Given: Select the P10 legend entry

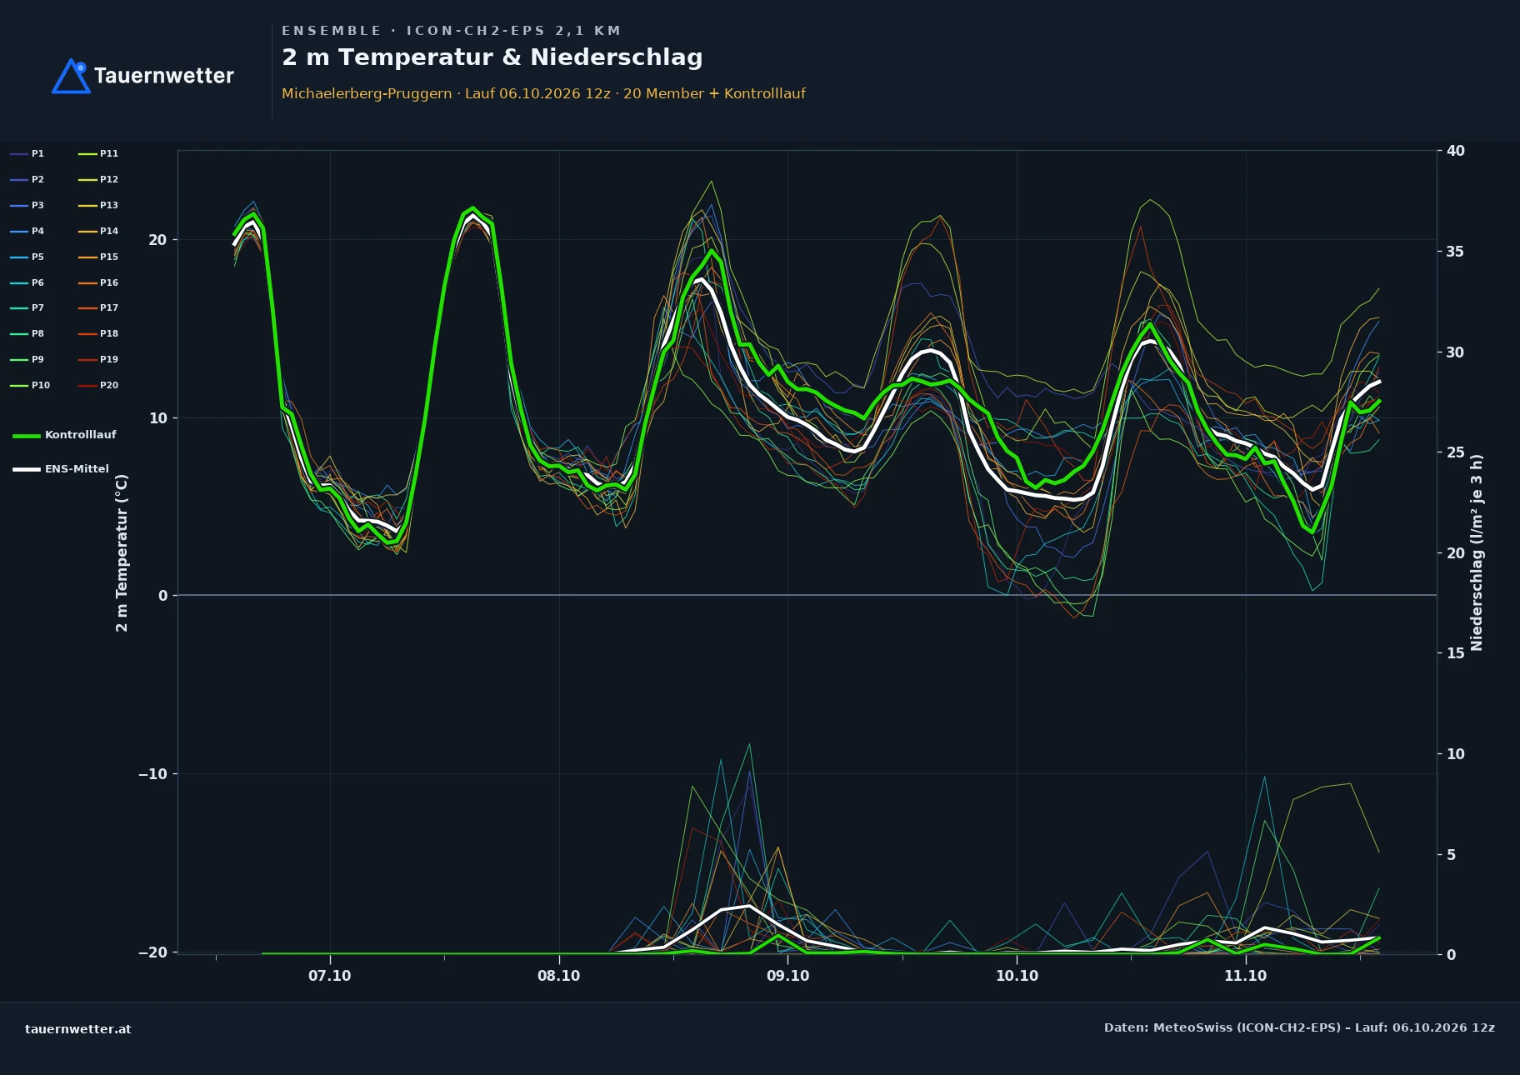Looking at the screenshot, I should point(30,385).
